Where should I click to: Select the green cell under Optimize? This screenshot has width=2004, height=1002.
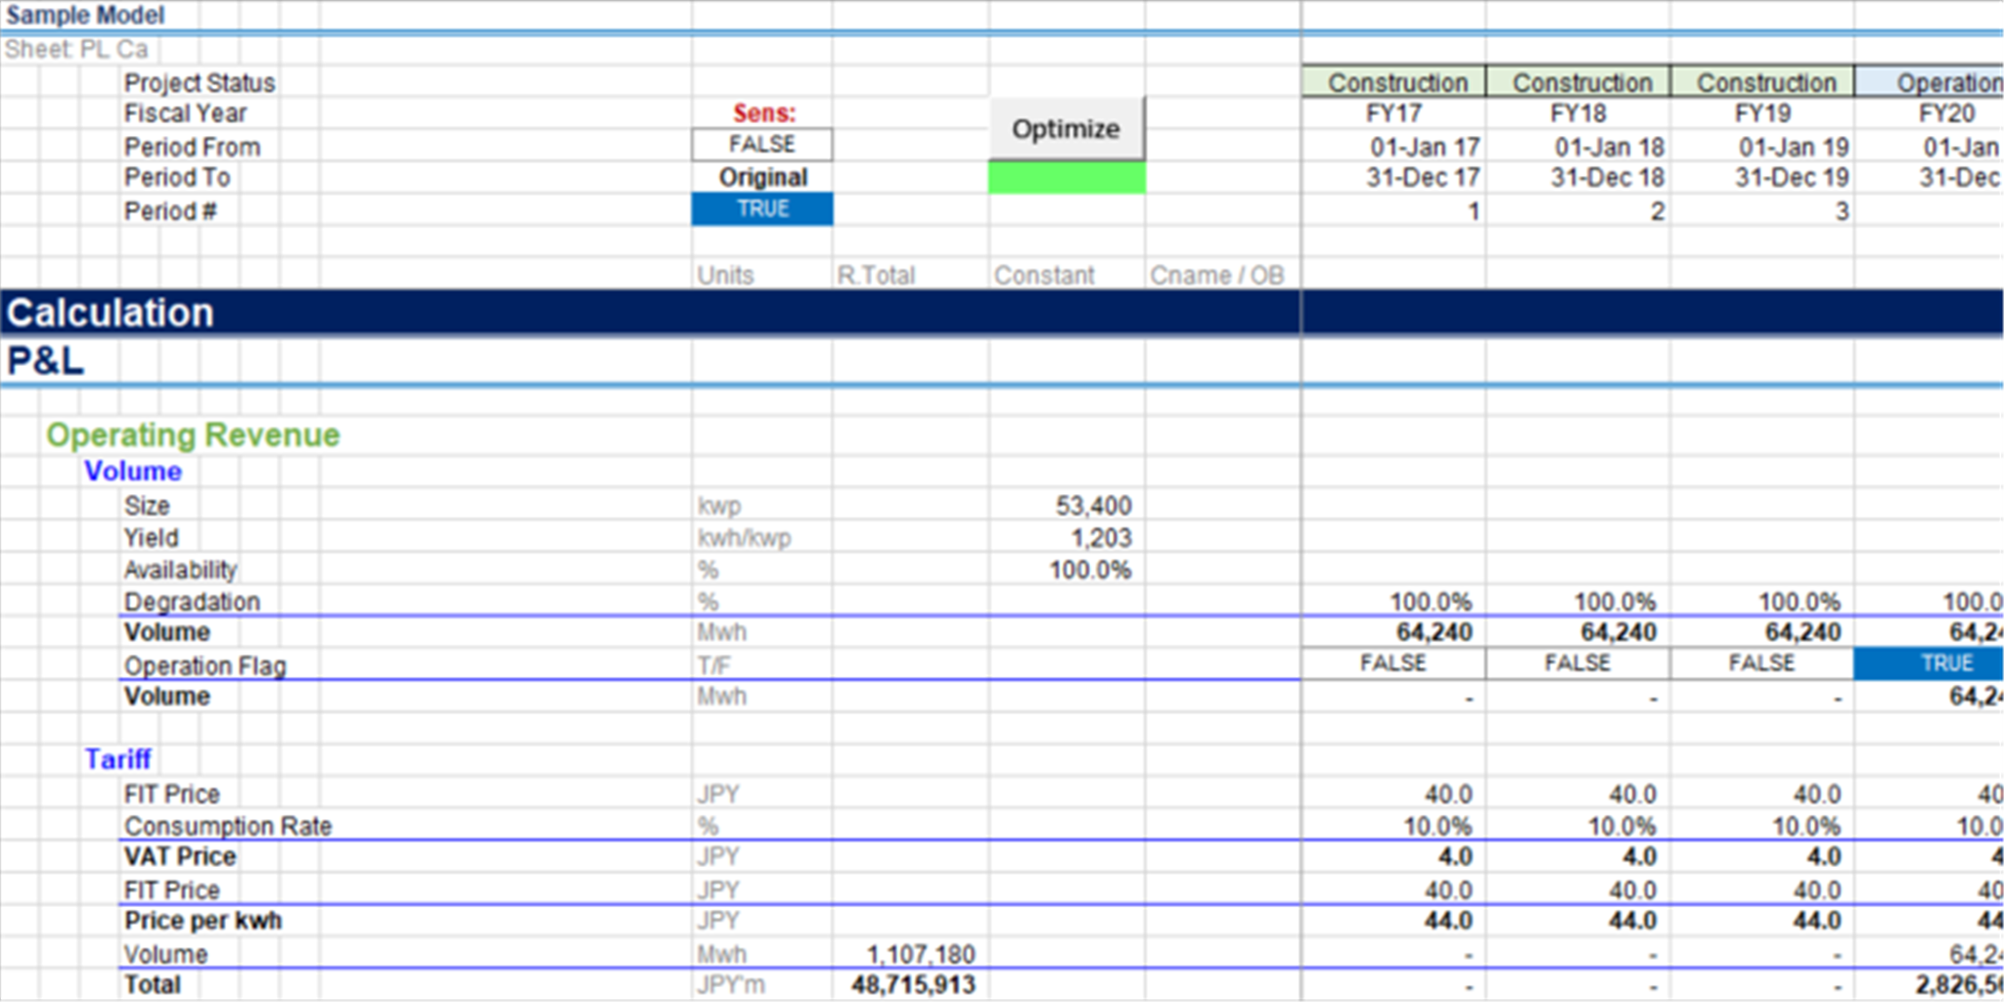pos(1067,177)
